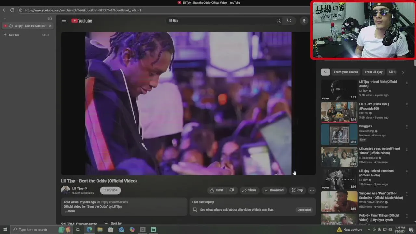Viewport: 416px width, 234px height.
Task: Collapse the tab list chevron
Action: 5,19
